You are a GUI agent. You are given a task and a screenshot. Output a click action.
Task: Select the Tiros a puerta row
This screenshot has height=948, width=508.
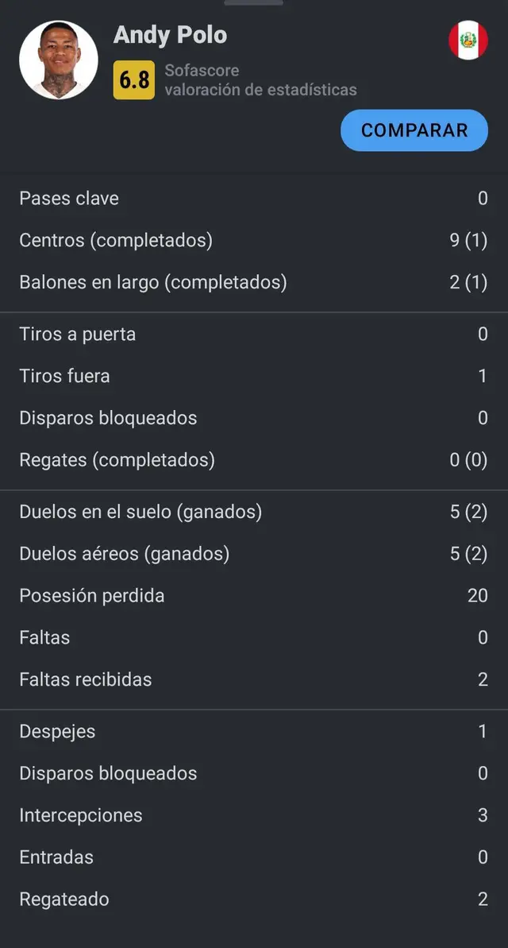254,334
